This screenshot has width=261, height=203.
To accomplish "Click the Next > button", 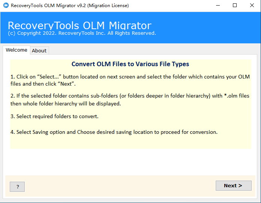I will (x=234, y=185).
